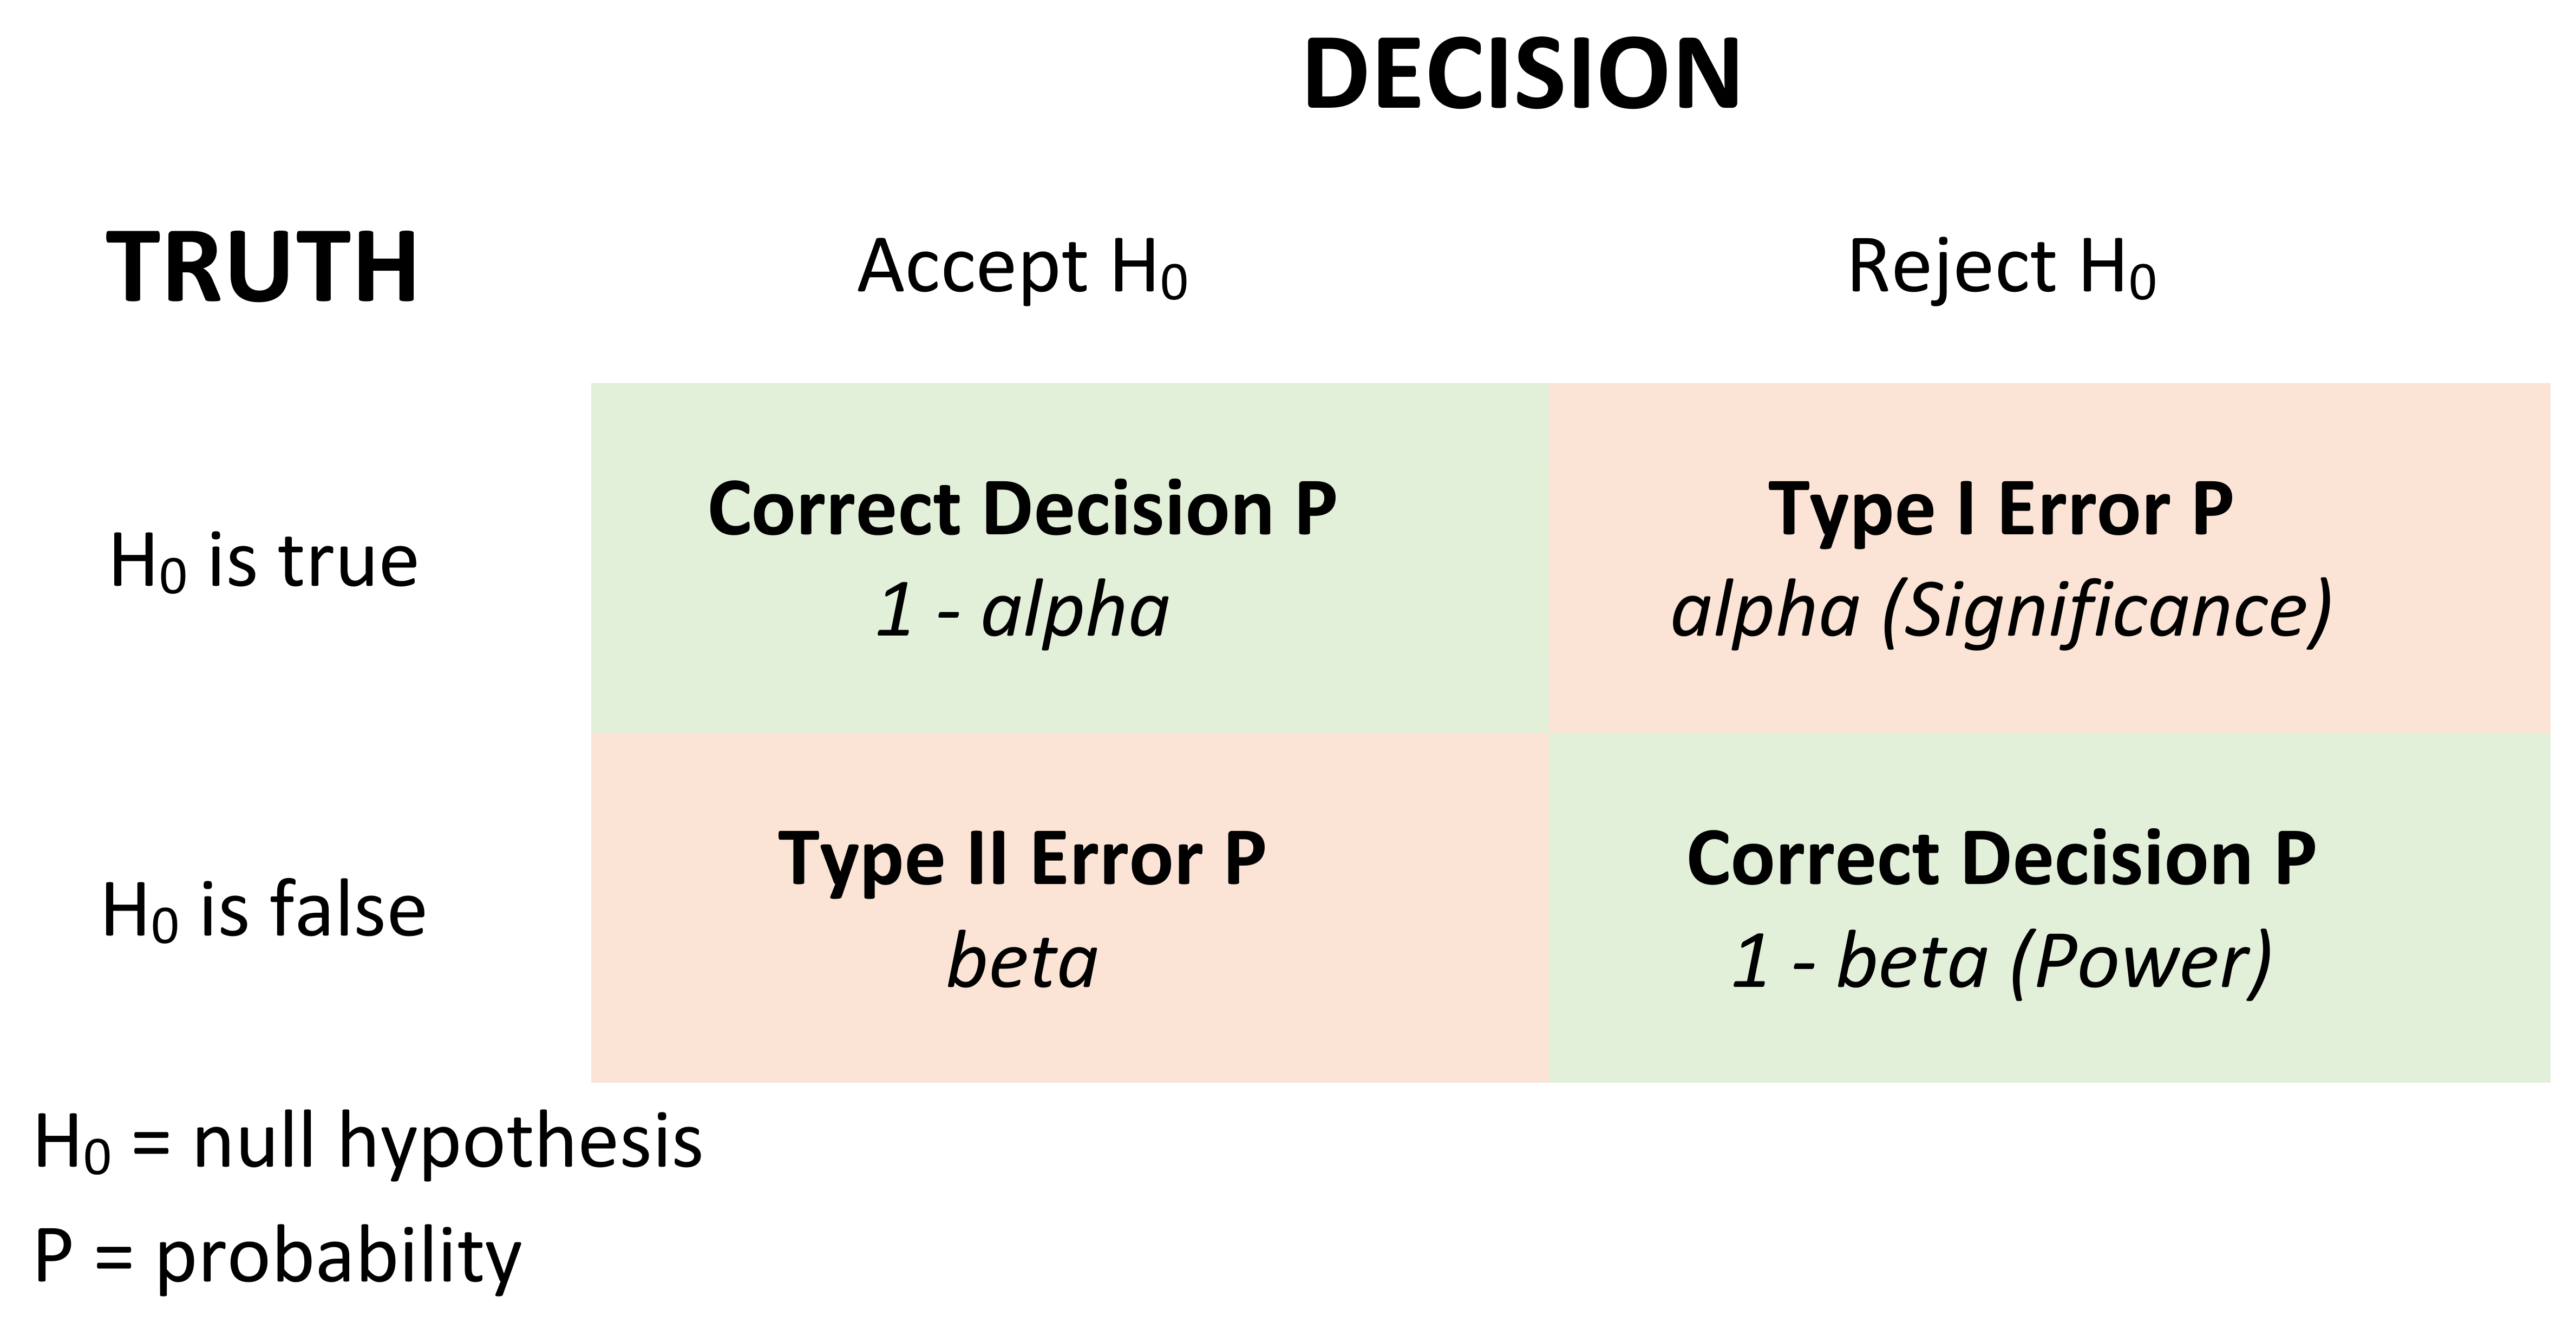This screenshot has height=1342, width=2576.
Task: Click the 'Type II Error P' title
Action: click(1022, 859)
